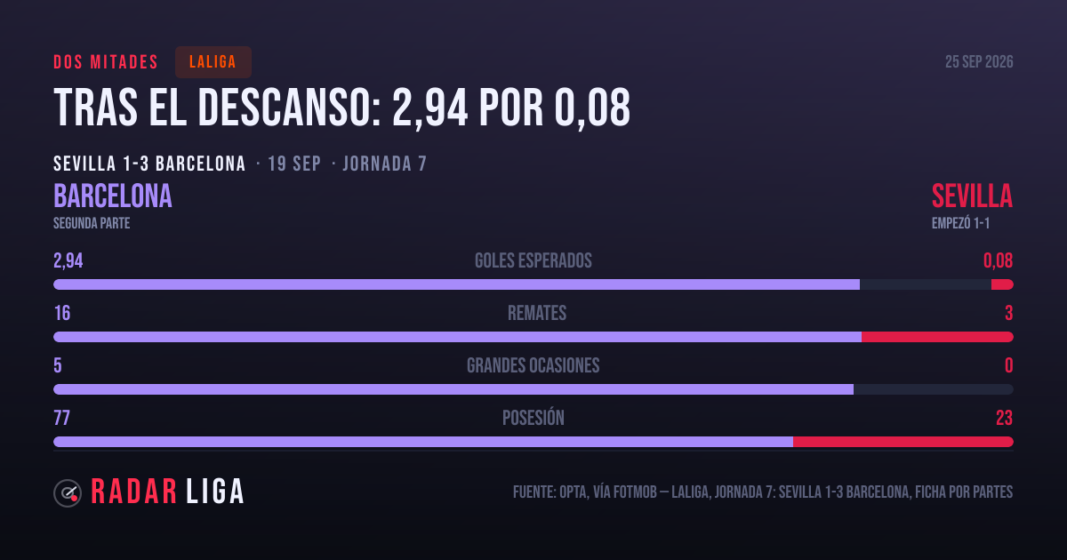This screenshot has width=1067, height=560.
Task: Click the Remates stat label
Action: 536,313
